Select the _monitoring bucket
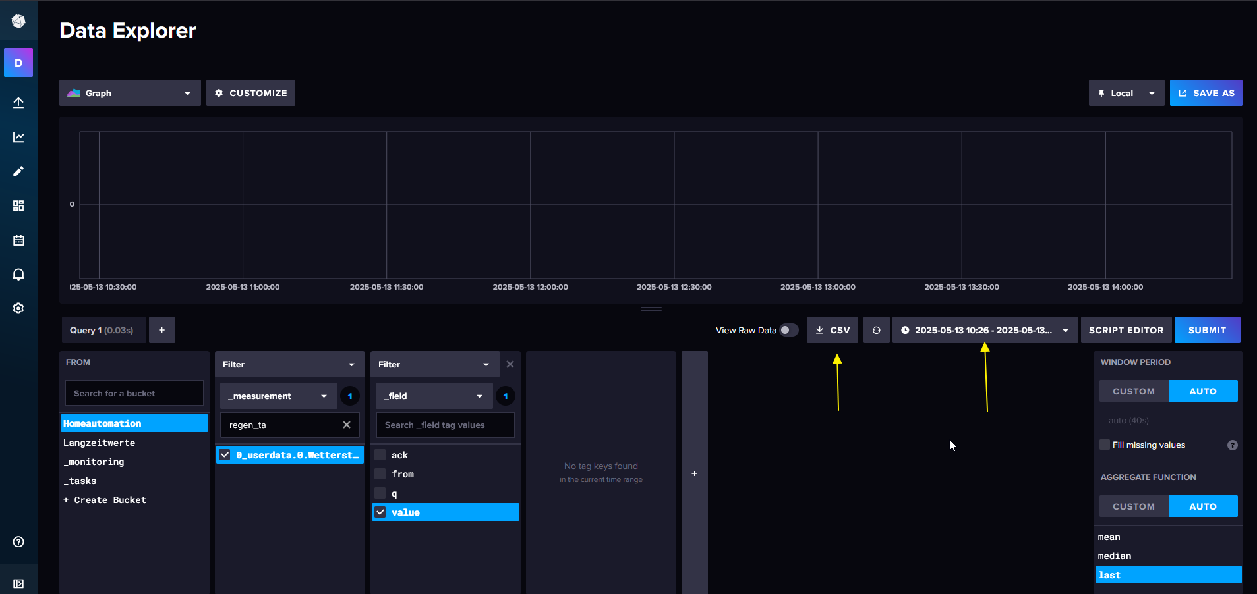 [134, 462]
